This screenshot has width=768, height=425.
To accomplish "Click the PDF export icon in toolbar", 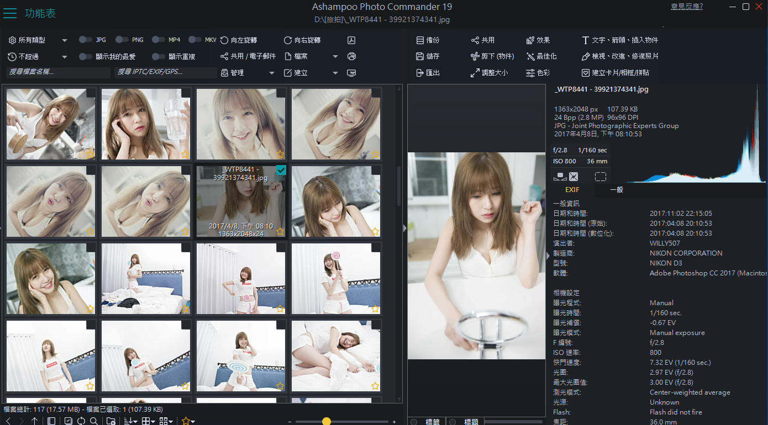I will tap(351, 40).
